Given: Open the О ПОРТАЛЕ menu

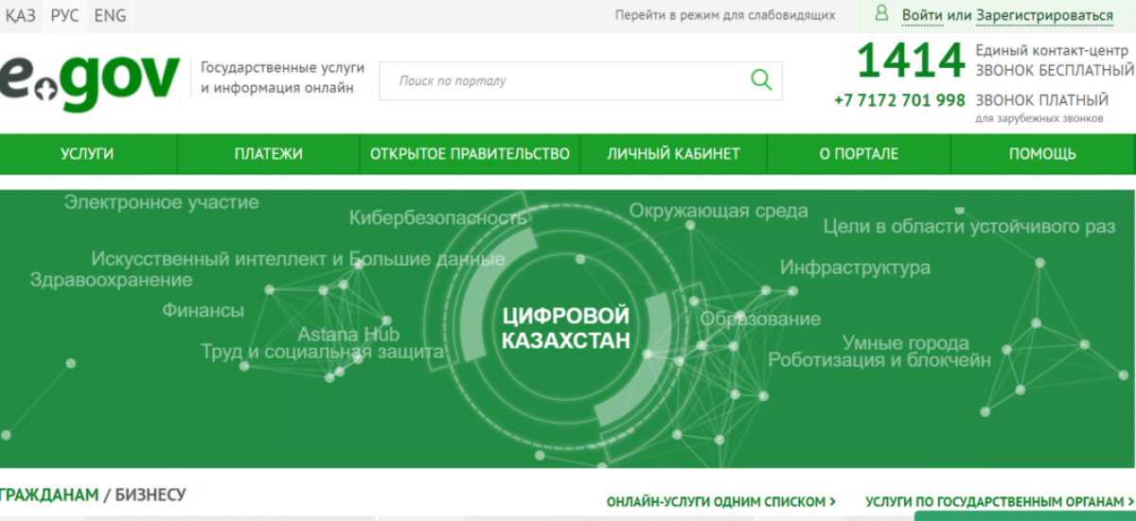Looking at the screenshot, I should click(x=859, y=154).
